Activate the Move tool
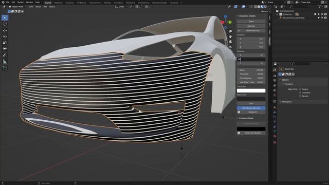The height and width of the screenshot is (185, 329). 5,30
